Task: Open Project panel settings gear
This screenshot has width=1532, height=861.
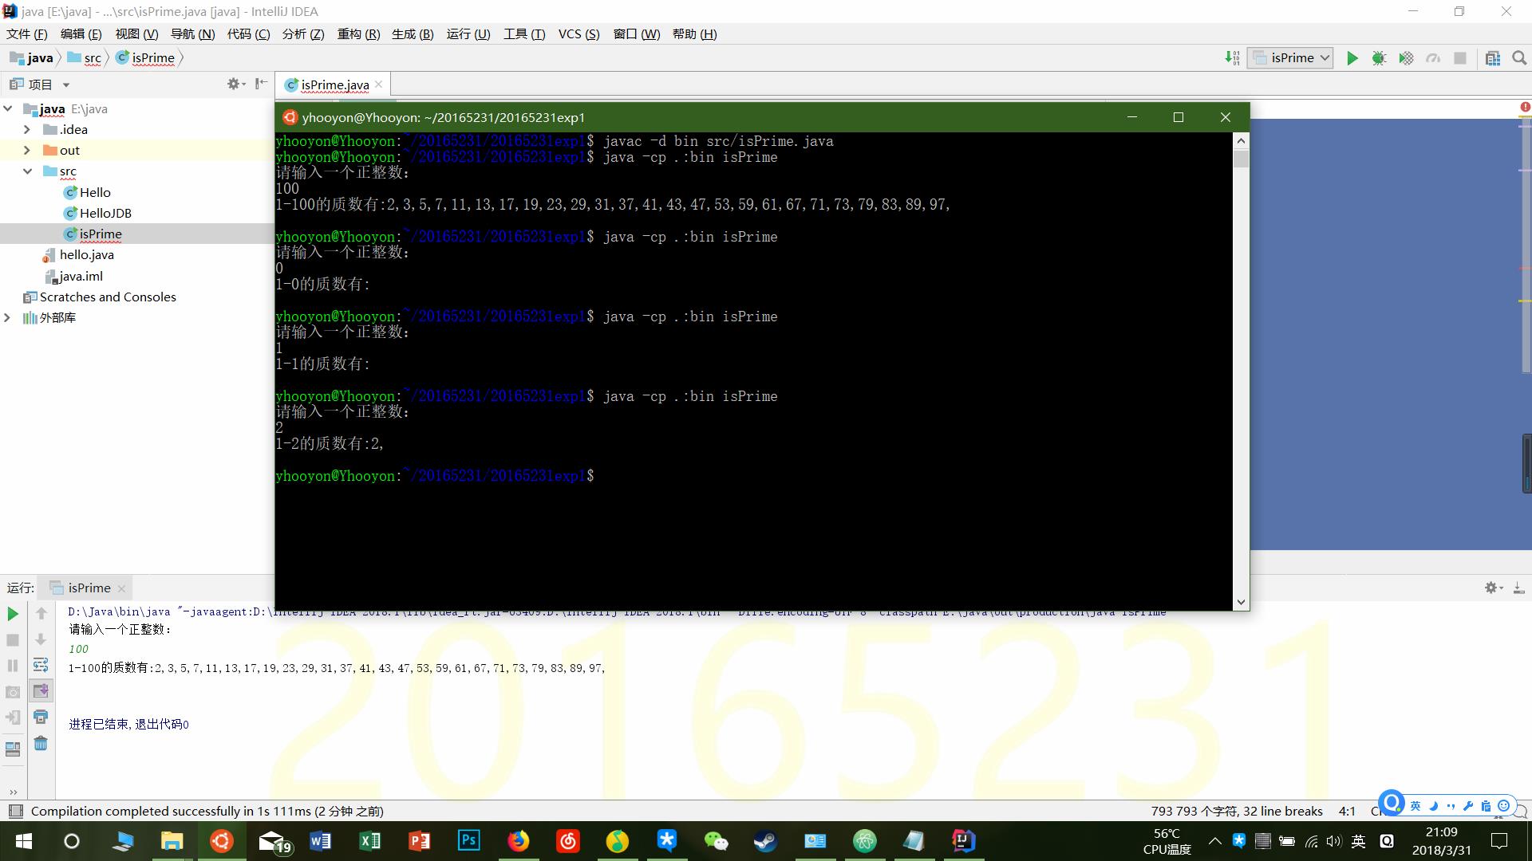Action: pos(236,84)
